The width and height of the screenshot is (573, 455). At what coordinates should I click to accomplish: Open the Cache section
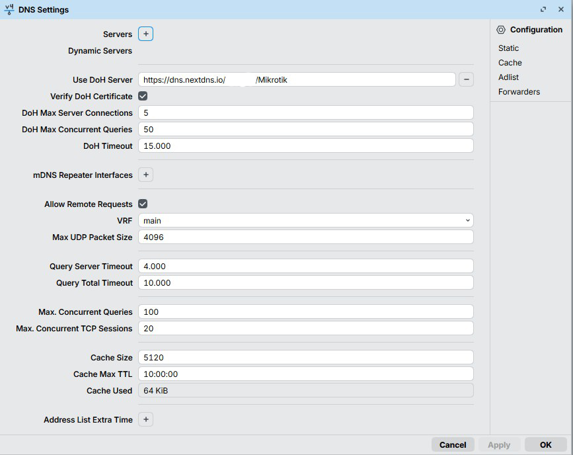click(x=510, y=63)
